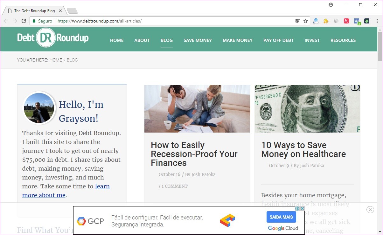Select The Debt Roundup Blog browser tab
Image resolution: width=383 pixels, height=235 pixels.
point(34,11)
